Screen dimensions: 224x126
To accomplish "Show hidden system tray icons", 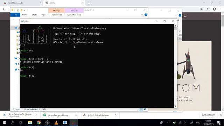I will click(x=168, y=122).
